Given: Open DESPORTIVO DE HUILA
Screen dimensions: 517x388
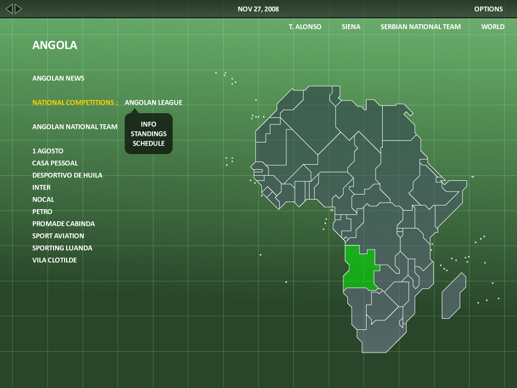Looking at the screenshot, I should pos(67,175).
